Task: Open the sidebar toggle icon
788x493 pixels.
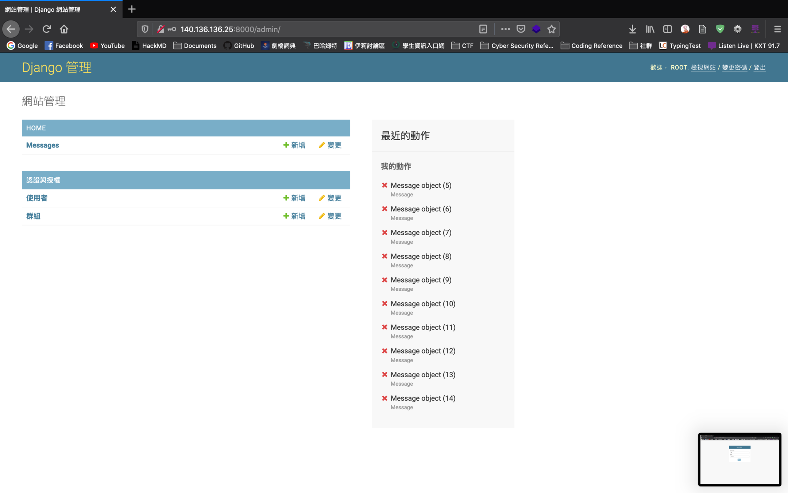Action: click(x=667, y=29)
